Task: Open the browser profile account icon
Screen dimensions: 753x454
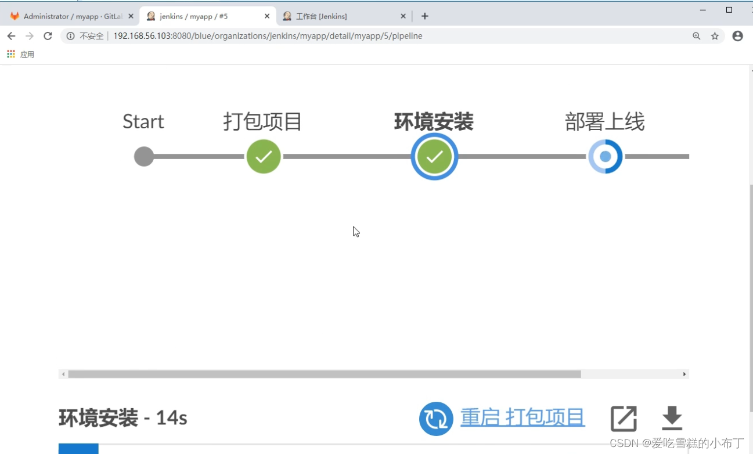Action: coord(737,36)
